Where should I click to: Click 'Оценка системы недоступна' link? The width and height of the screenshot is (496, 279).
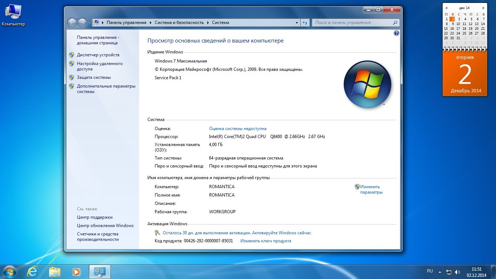(238, 129)
